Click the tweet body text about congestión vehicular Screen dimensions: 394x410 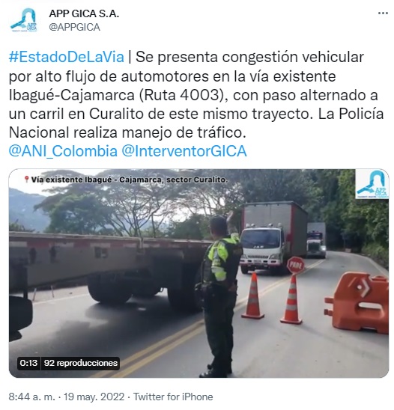(196, 95)
